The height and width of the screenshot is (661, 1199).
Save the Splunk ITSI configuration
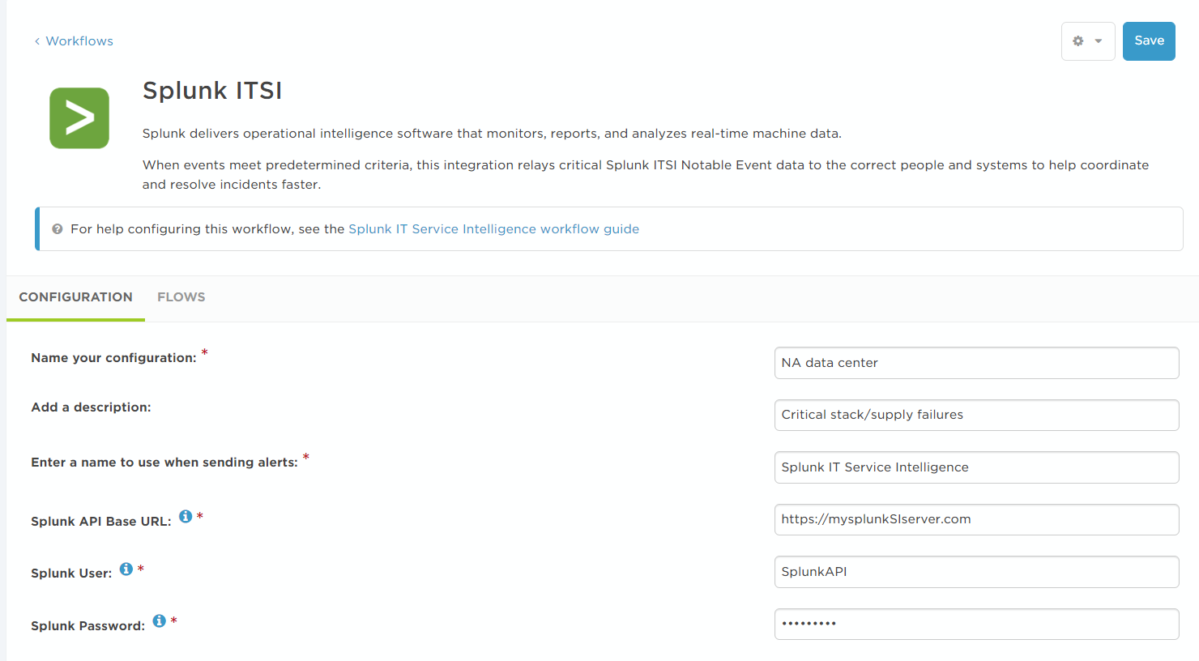pos(1149,41)
